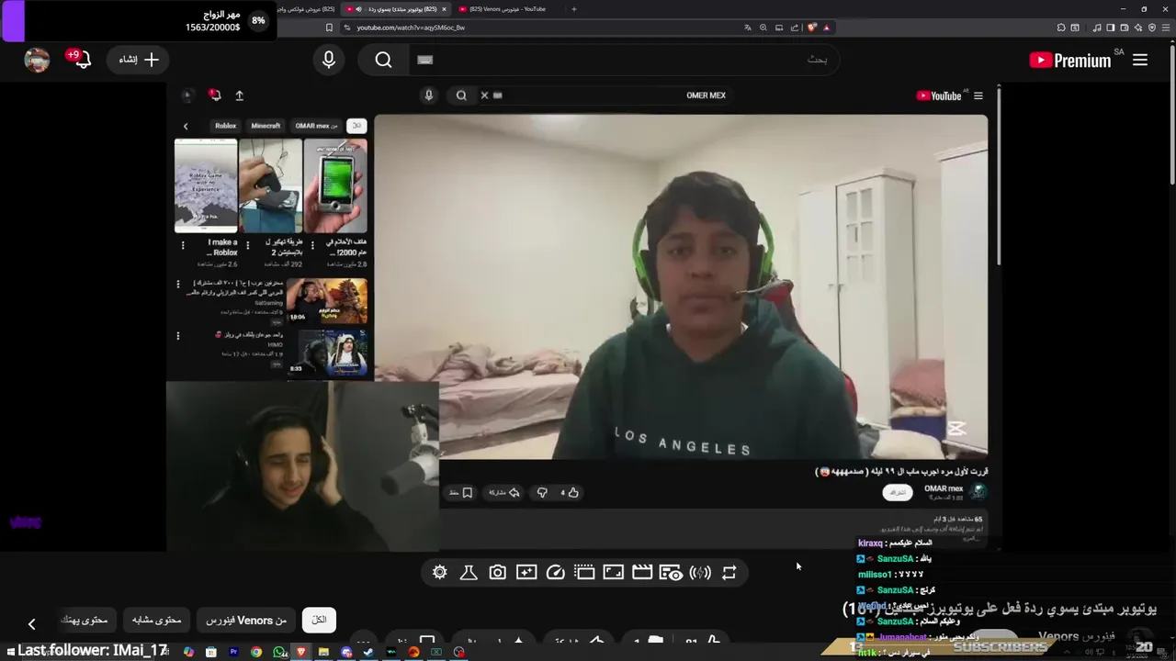Viewport: 1176px width, 661px height.
Task: Click the chips row back chevron at bottom left
Action: [x=31, y=624]
